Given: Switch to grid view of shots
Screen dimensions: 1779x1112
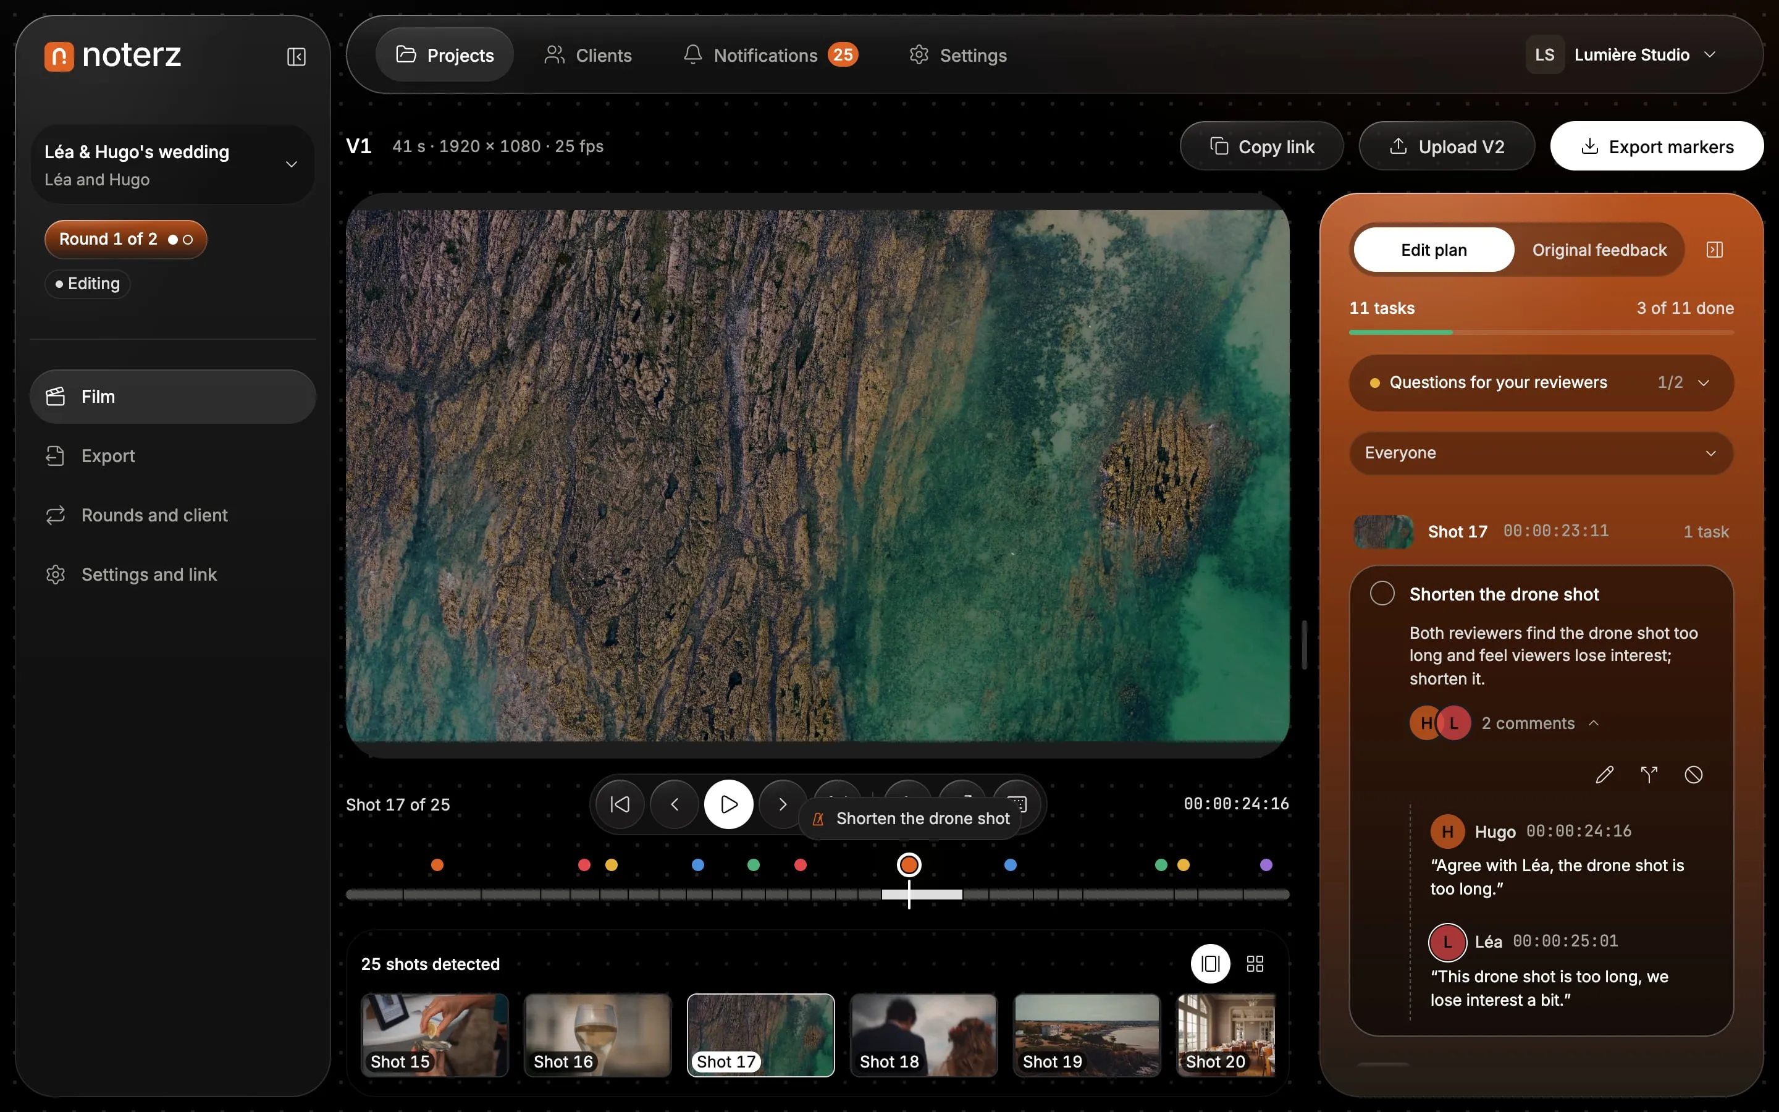Looking at the screenshot, I should 1255,964.
